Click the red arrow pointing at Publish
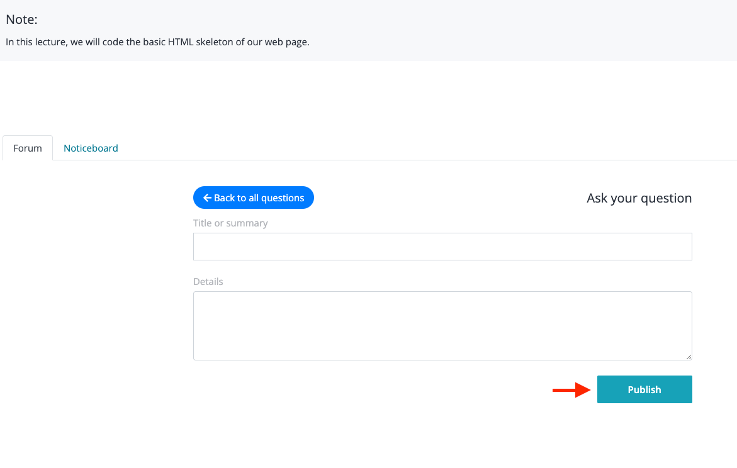Viewport: 737px width, 468px height. pos(571,389)
